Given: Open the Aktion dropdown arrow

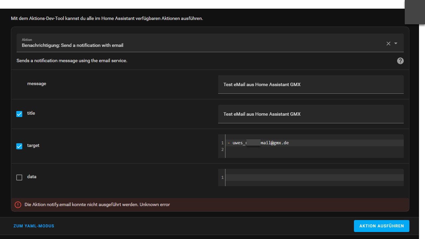Looking at the screenshot, I should point(396,44).
